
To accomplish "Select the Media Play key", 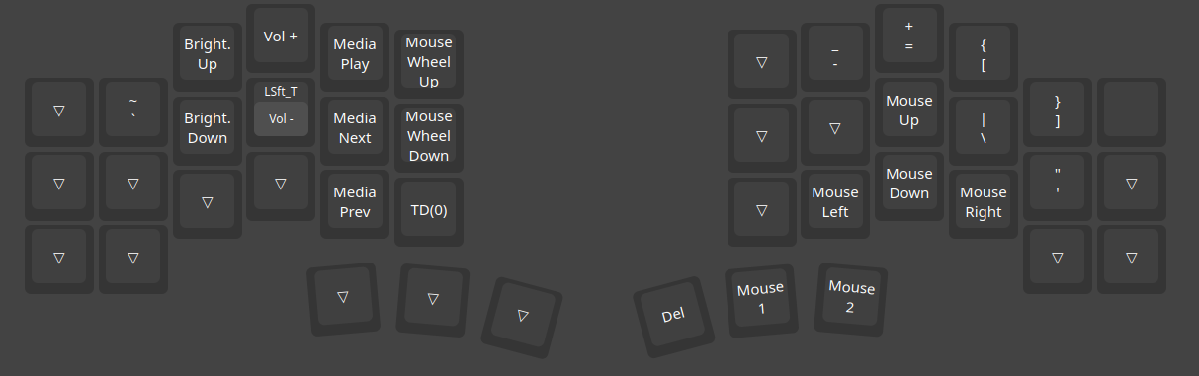I will [355, 56].
